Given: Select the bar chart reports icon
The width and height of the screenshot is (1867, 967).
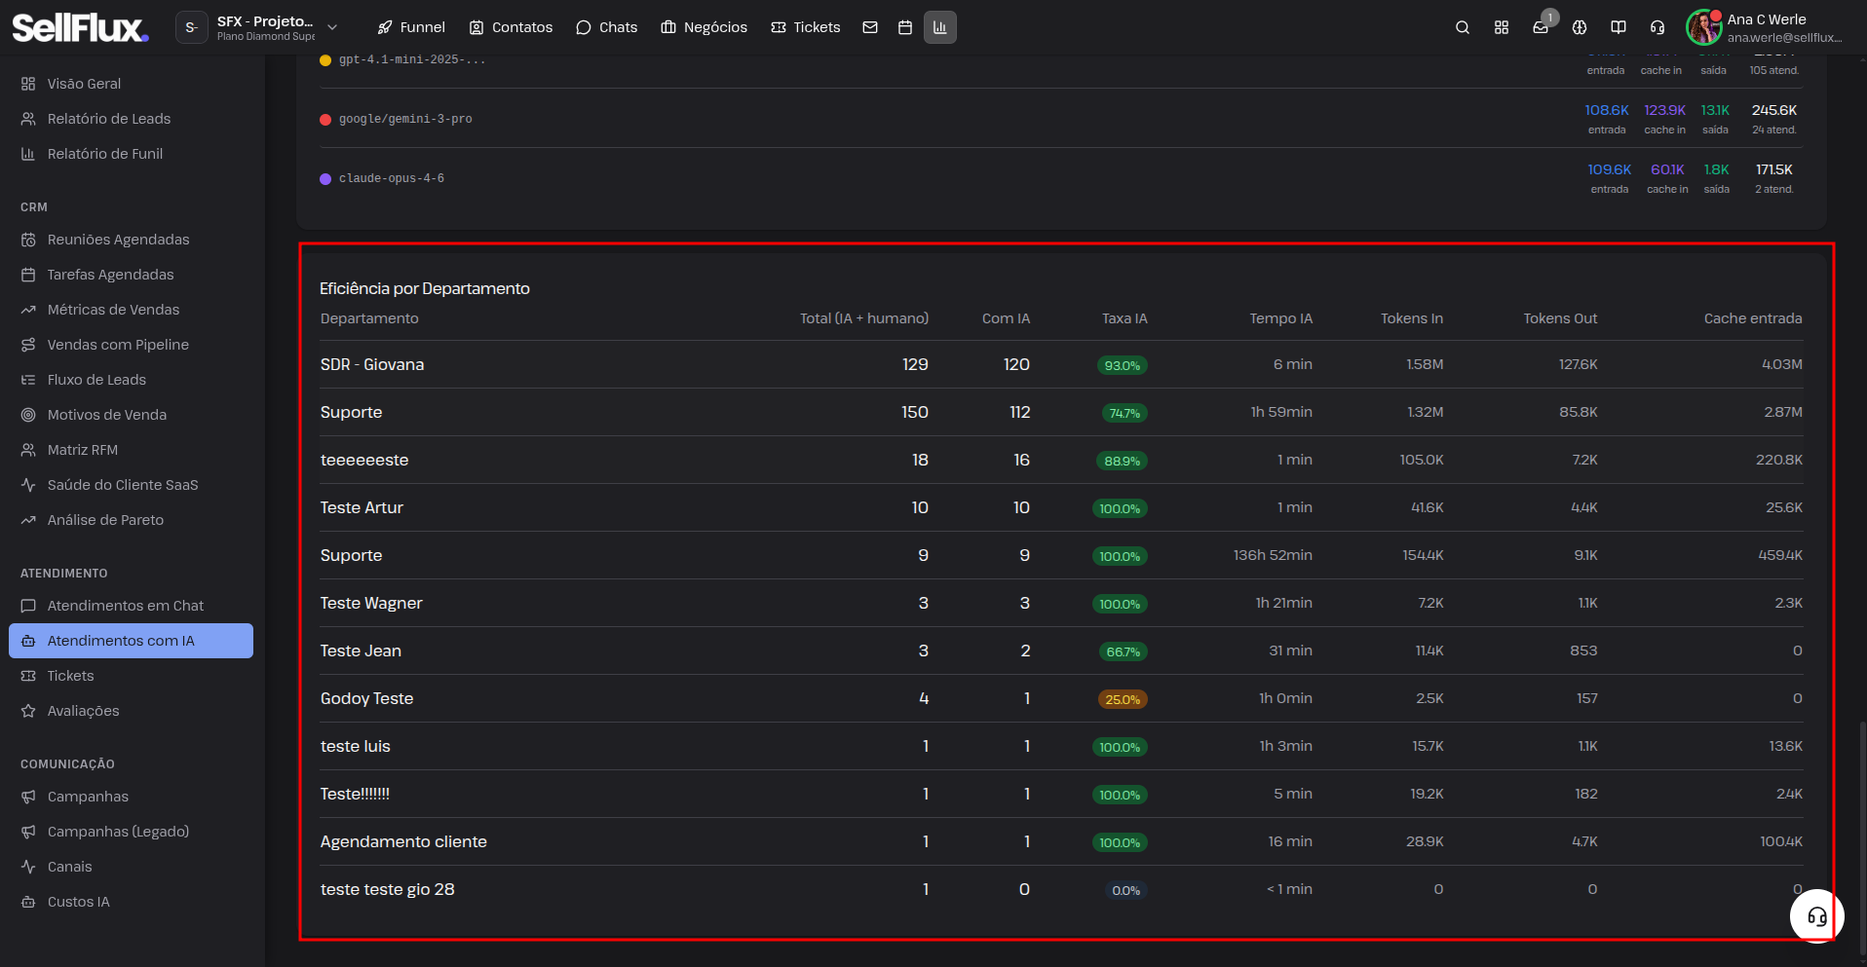Looking at the screenshot, I should (940, 27).
